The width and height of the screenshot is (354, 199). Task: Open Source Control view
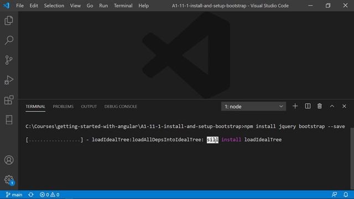click(x=9, y=60)
